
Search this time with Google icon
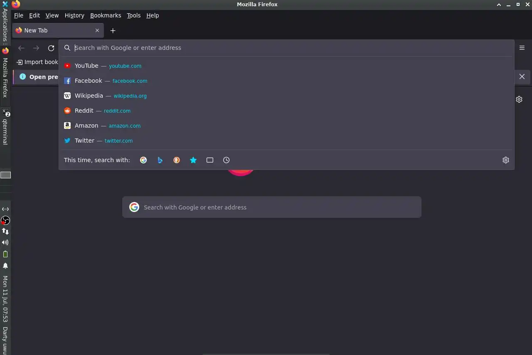pyautogui.click(x=143, y=160)
